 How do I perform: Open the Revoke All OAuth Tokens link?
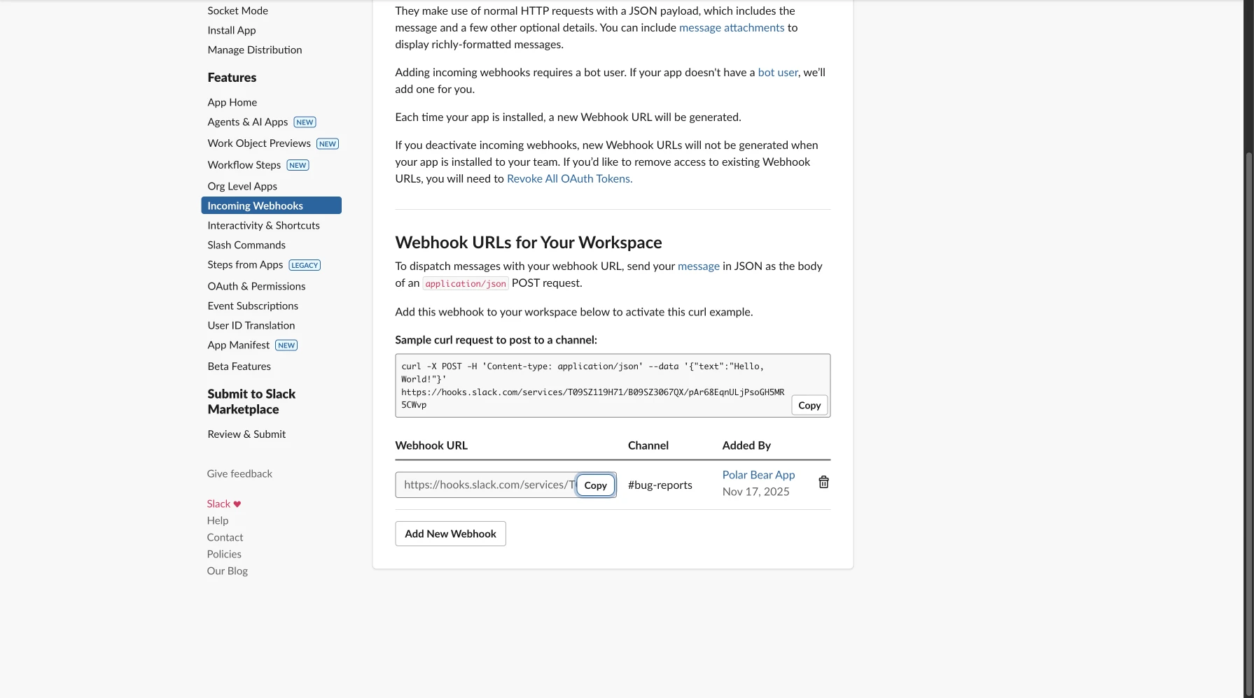click(x=569, y=178)
